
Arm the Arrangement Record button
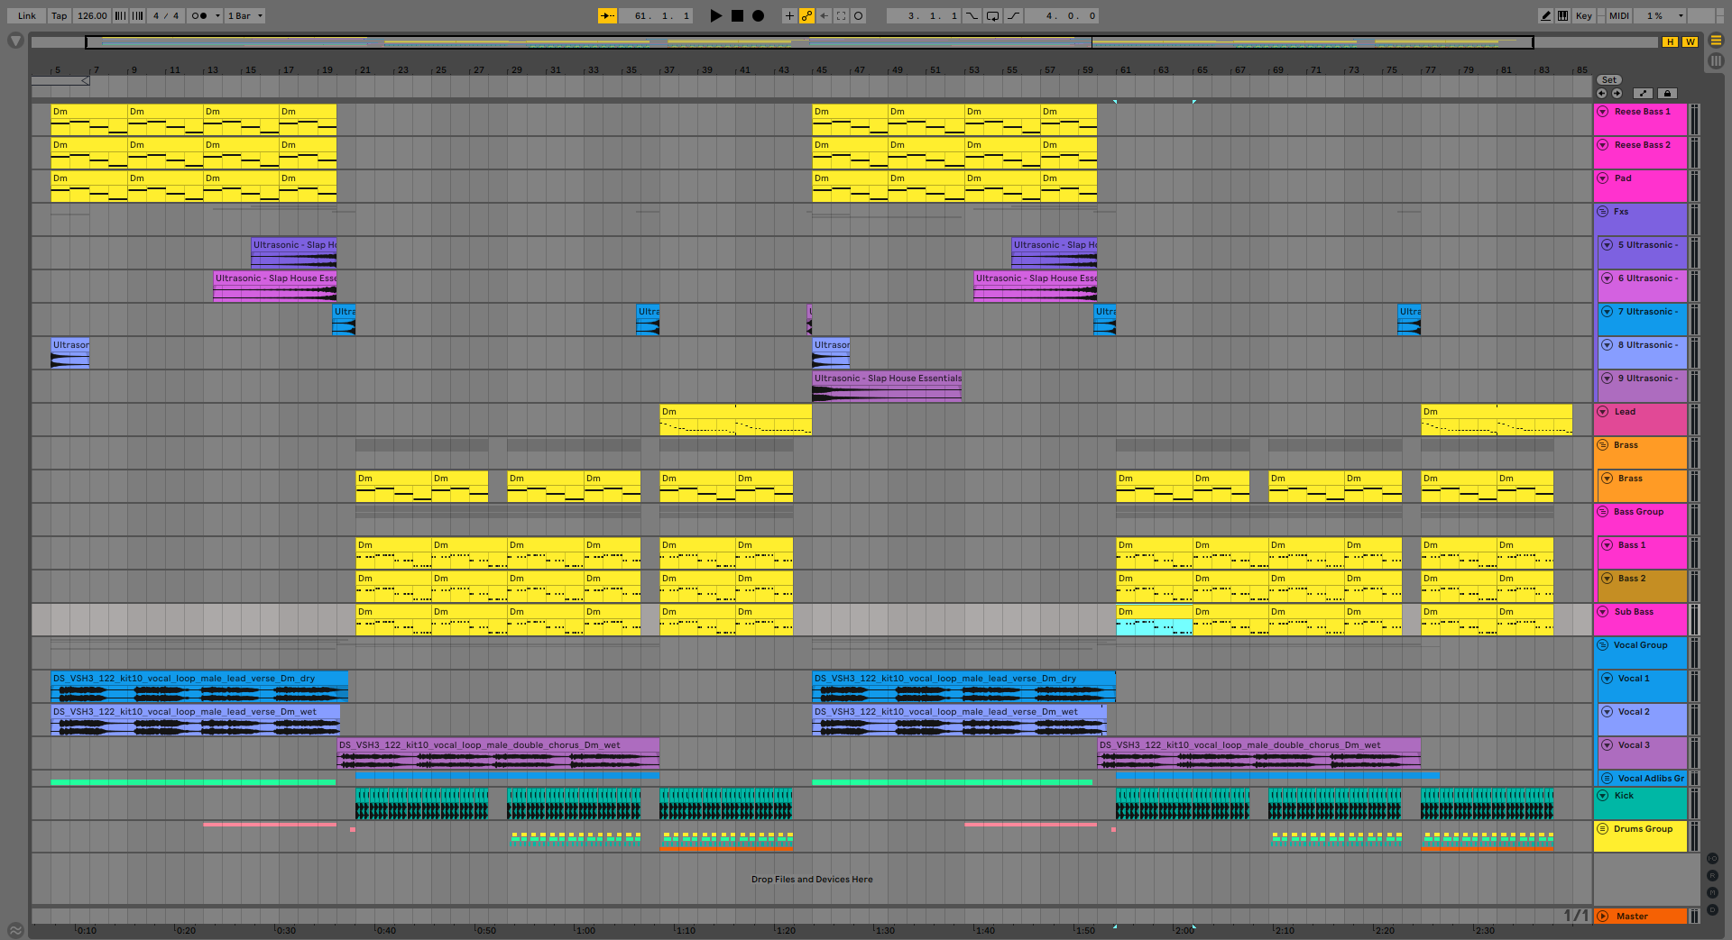tap(758, 15)
